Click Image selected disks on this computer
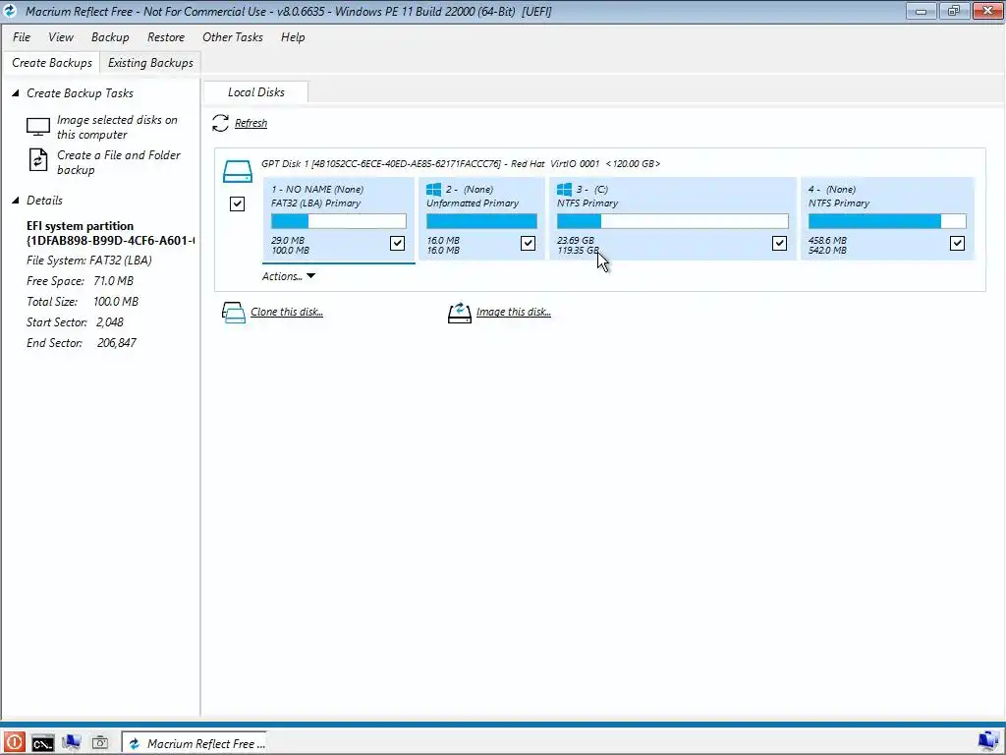Image resolution: width=1006 pixels, height=755 pixels. (118, 127)
